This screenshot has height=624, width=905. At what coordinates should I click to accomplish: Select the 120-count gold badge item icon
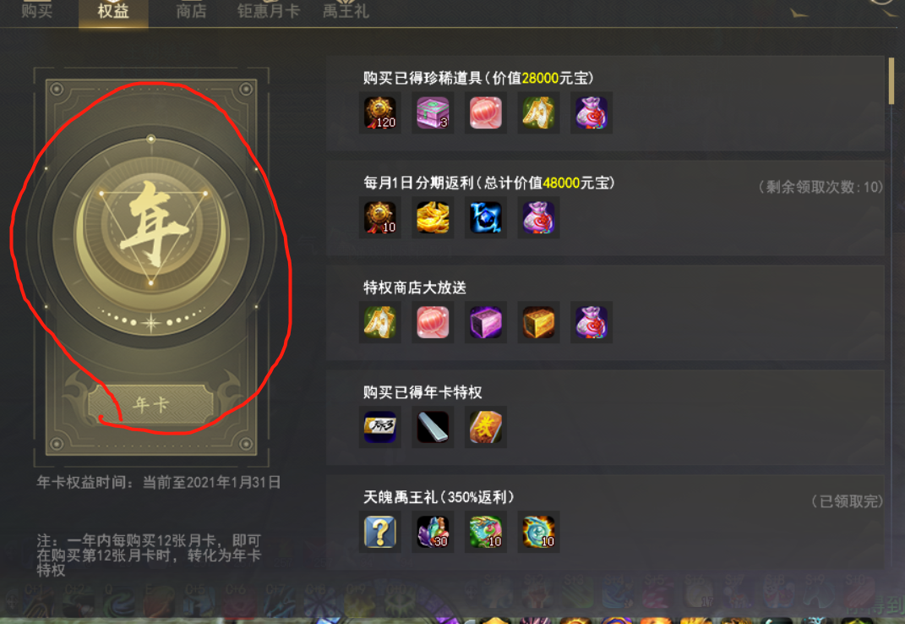[379, 112]
